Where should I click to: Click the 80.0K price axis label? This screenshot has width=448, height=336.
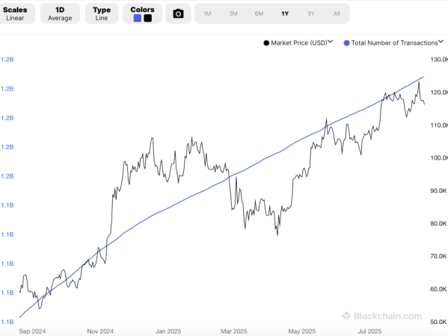pos(438,223)
